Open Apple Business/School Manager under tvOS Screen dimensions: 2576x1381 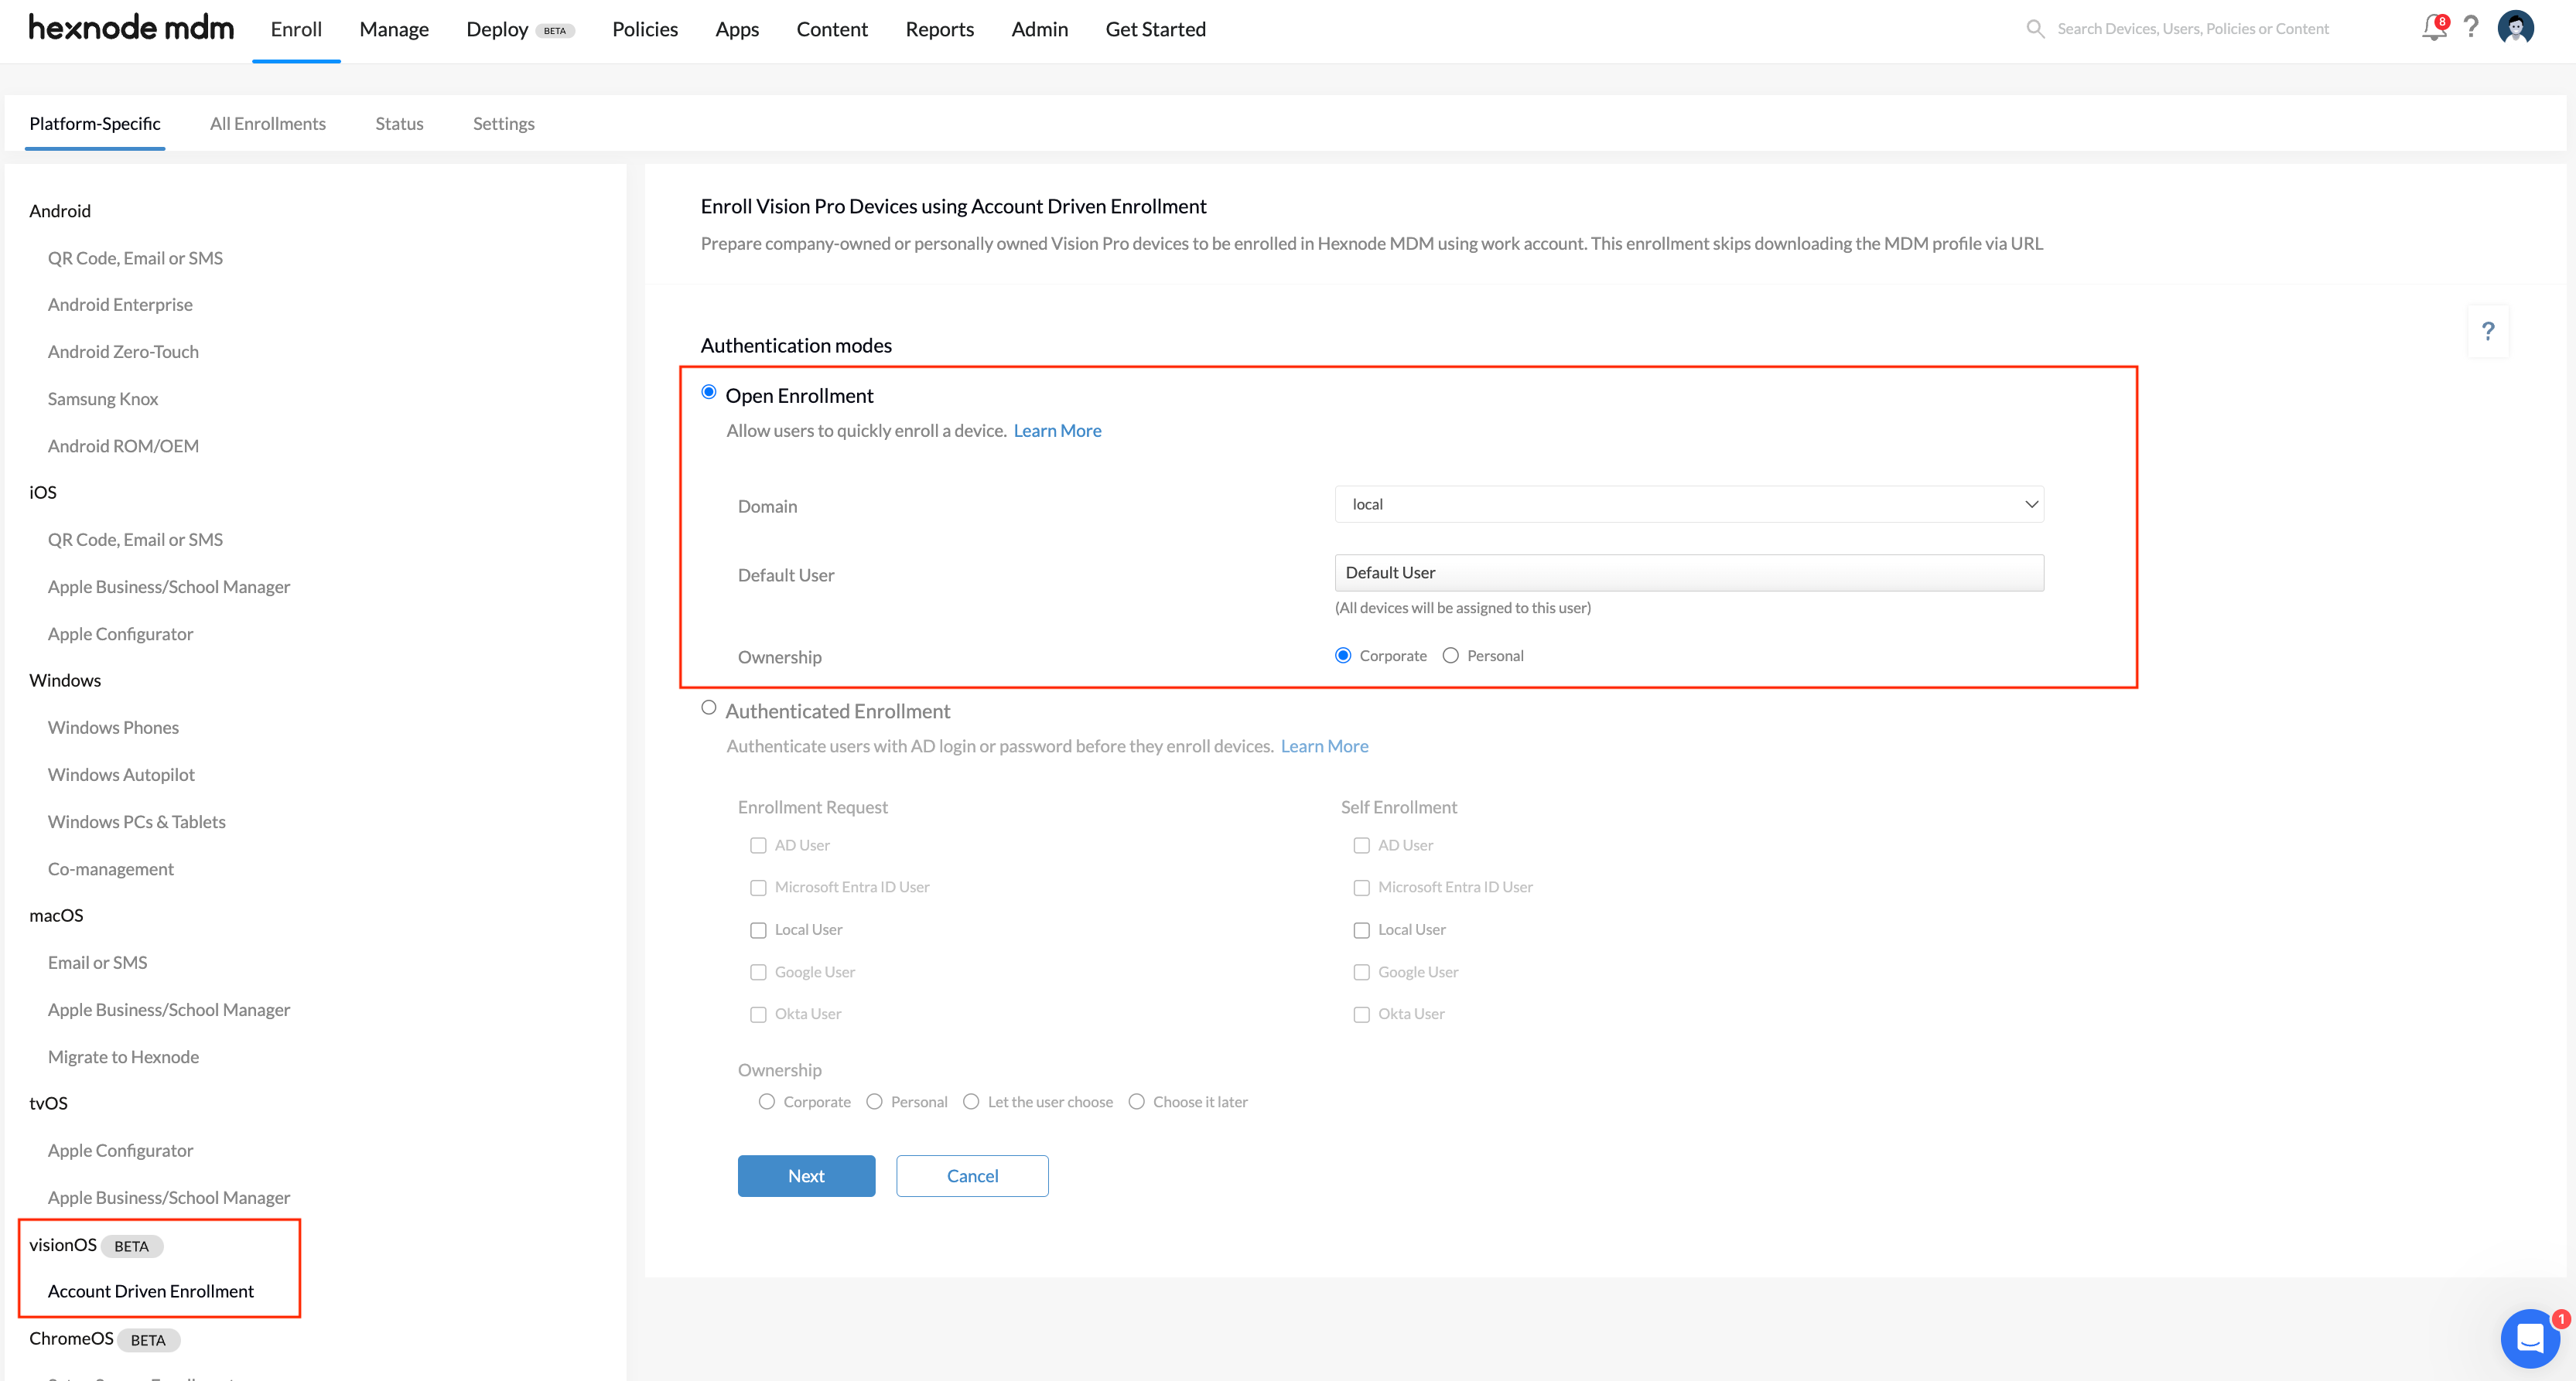click(x=169, y=1197)
